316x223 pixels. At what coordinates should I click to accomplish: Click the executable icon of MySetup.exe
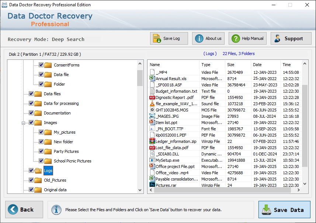pyautogui.click(x=152, y=160)
